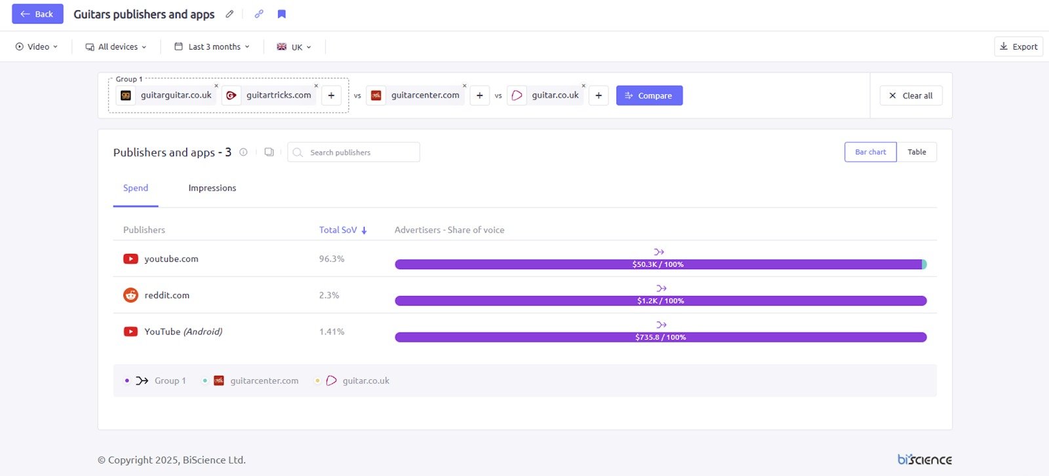Open the Video ad type dropdown

pos(37,46)
